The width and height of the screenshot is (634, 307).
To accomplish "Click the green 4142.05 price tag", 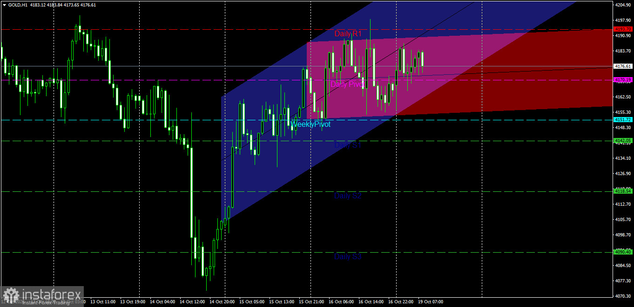I will coord(623,140).
